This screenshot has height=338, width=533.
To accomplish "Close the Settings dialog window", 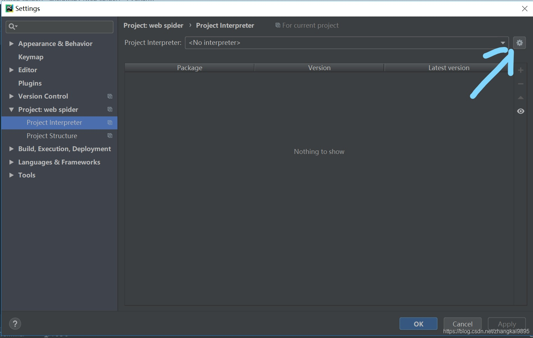I will 525,8.
